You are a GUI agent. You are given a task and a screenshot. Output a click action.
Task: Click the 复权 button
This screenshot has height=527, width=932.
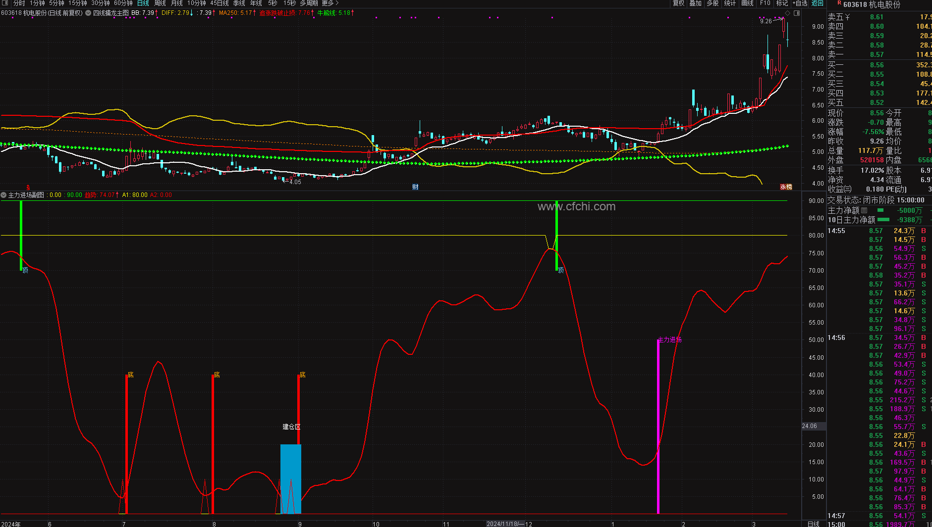(x=679, y=3)
